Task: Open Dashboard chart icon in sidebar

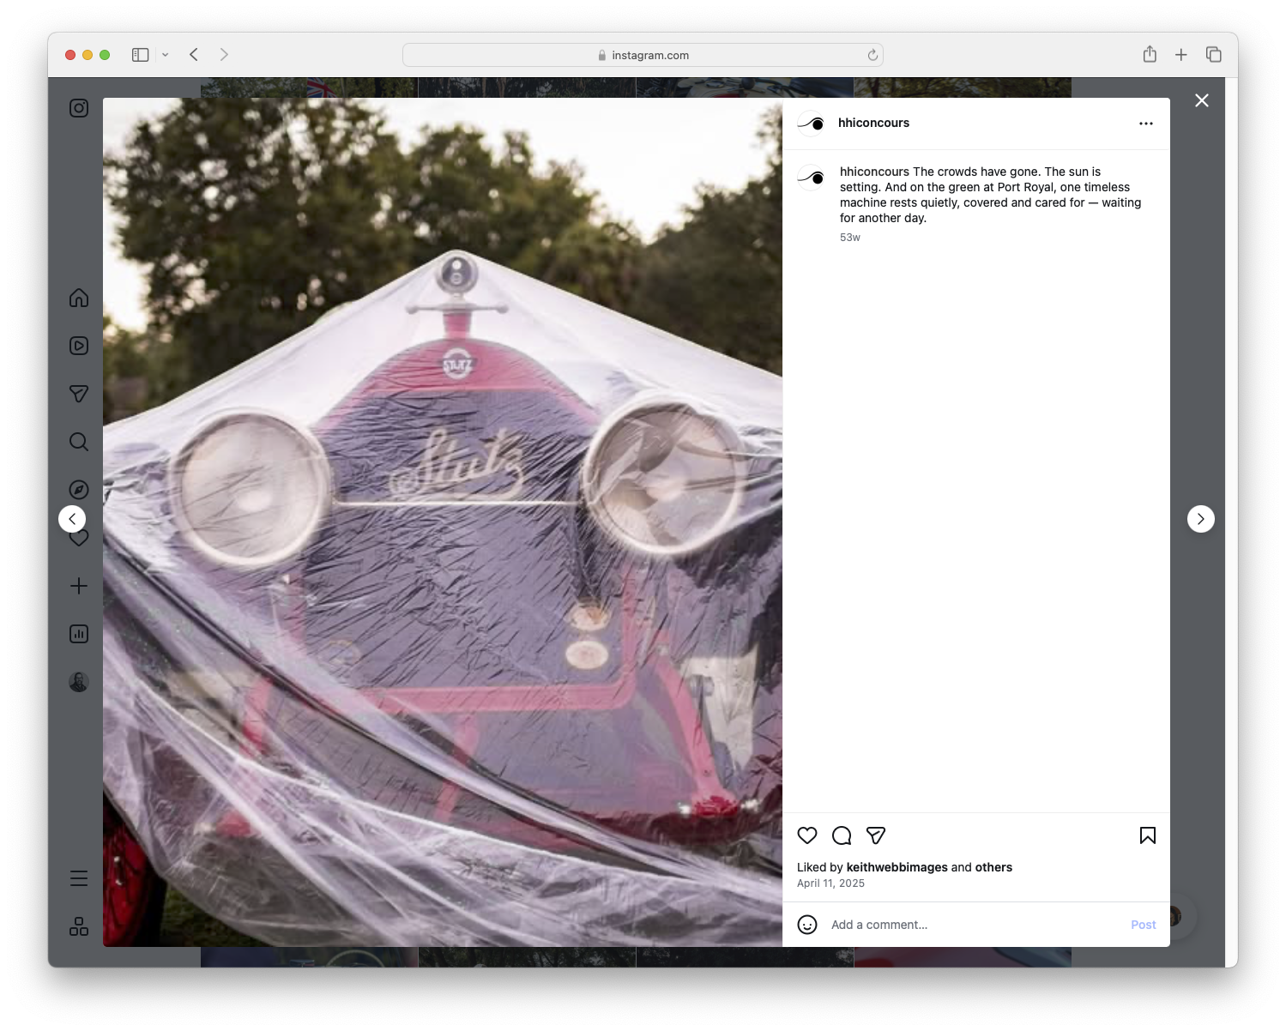Action: point(79,634)
